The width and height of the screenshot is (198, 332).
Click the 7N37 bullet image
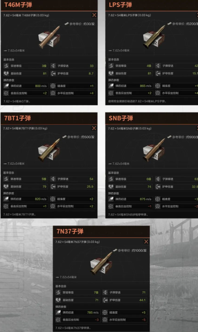(102, 264)
